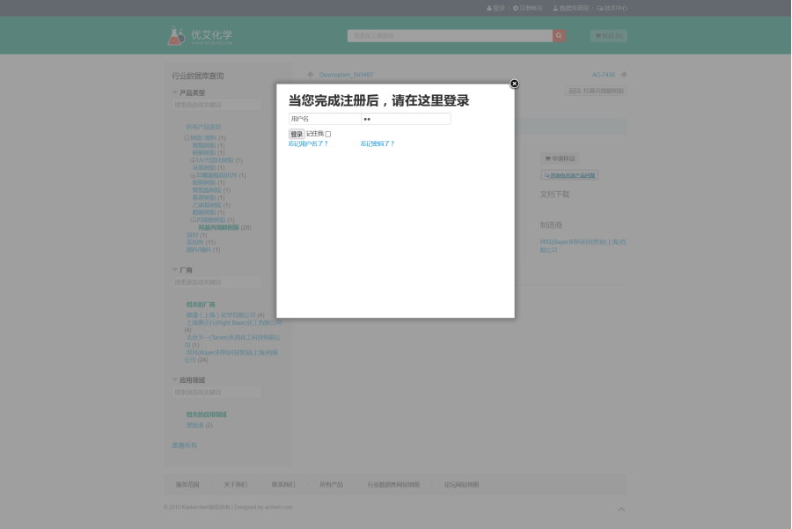Click the 申请样品 cart button
Image resolution: width=792 pixels, height=529 pixels.
[x=560, y=158]
